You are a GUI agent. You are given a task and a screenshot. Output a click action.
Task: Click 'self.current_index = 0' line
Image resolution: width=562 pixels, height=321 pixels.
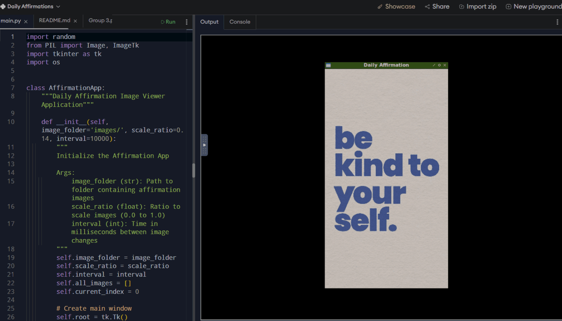98,292
